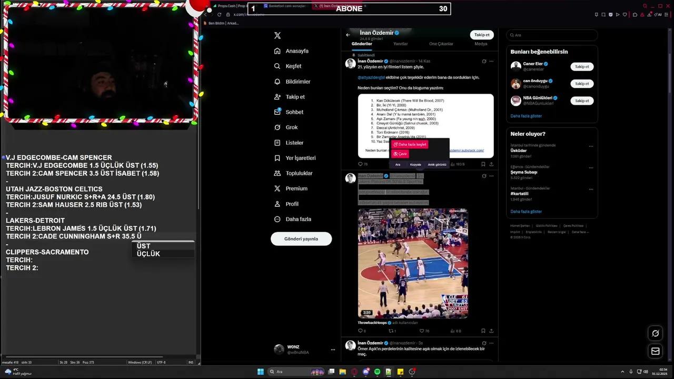The image size is (674, 379).
Task: Click Grok icon on Ömer Aşık post
Action: 484,343
